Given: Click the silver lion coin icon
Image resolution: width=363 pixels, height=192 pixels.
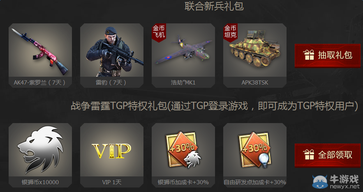Looking at the screenshot, I should pyautogui.click(x=40, y=149).
